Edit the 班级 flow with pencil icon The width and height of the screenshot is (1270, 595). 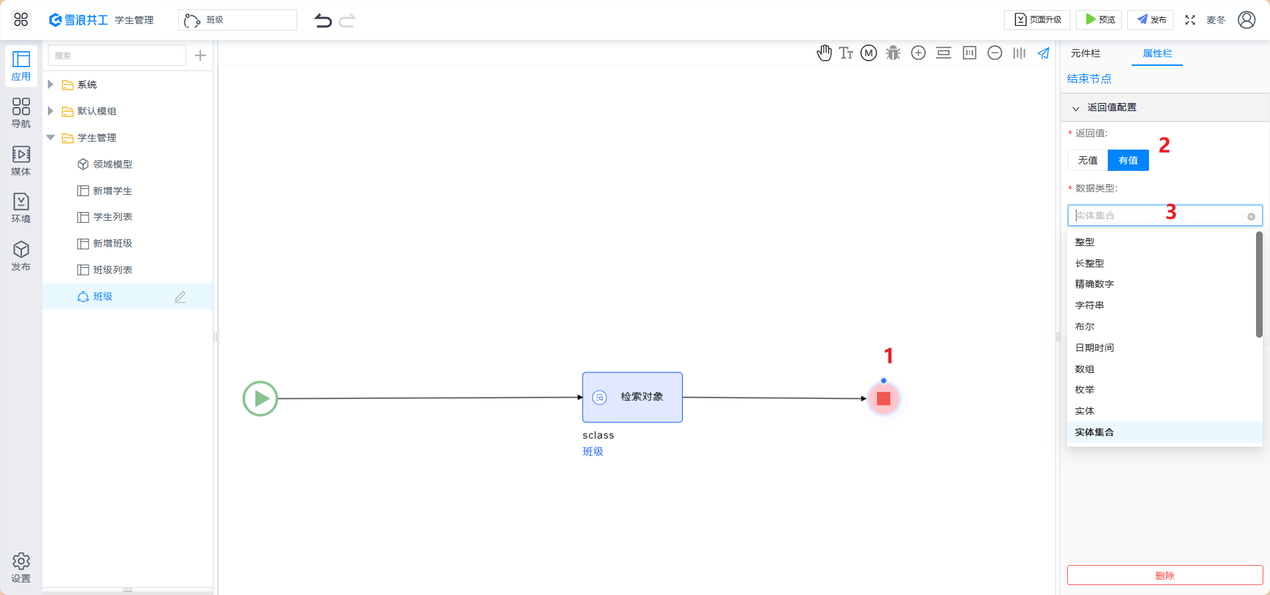pos(180,297)
